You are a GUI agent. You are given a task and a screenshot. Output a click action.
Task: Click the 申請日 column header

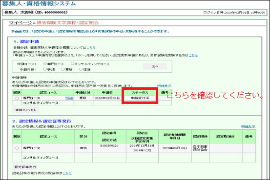[x=107, y=92]
